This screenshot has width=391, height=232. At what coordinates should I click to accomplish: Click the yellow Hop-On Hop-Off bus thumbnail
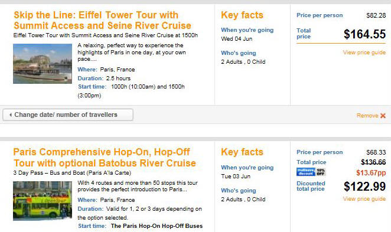point(43,201)
